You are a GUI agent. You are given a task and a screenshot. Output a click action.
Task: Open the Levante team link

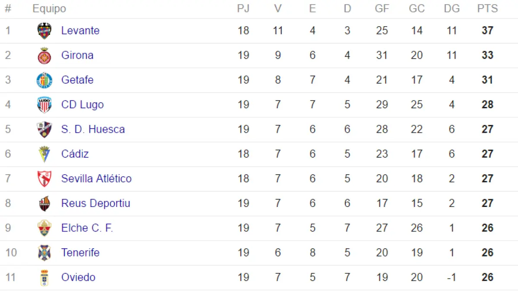coord(80,31)
